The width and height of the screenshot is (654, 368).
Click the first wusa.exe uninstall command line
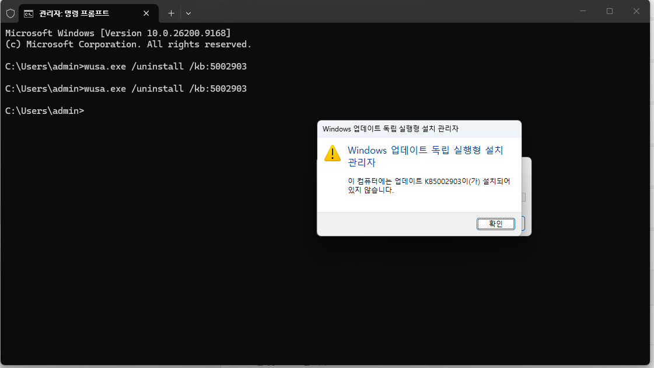(126, 67)
